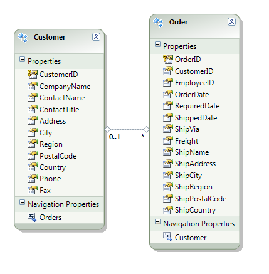Collapse the Customer Properties section
This screenshot has width=269, height=274.
point(22,60)
